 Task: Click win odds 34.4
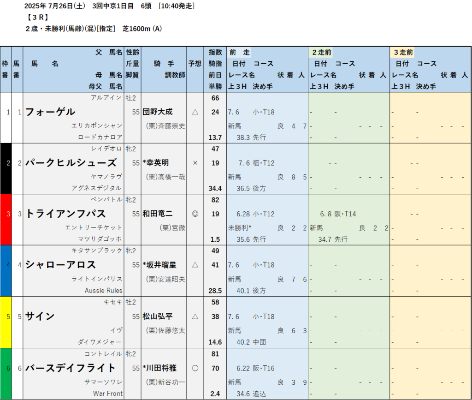pyautogui.click(x=215, y=189)
